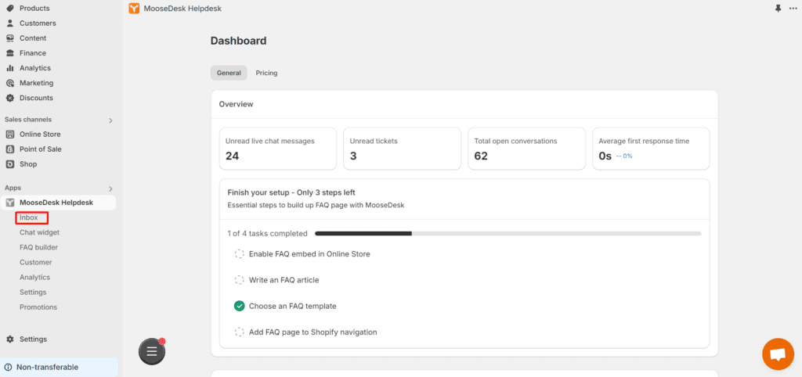
Task: Click the Unread live chat messages card
Action: (278, 149)
